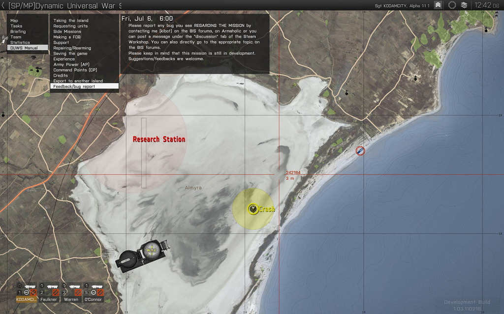Image resolution: width=504 pixels, height=314 pixels.
Task: Toggle map textures with the layers icon
Action: click(464, 5)
